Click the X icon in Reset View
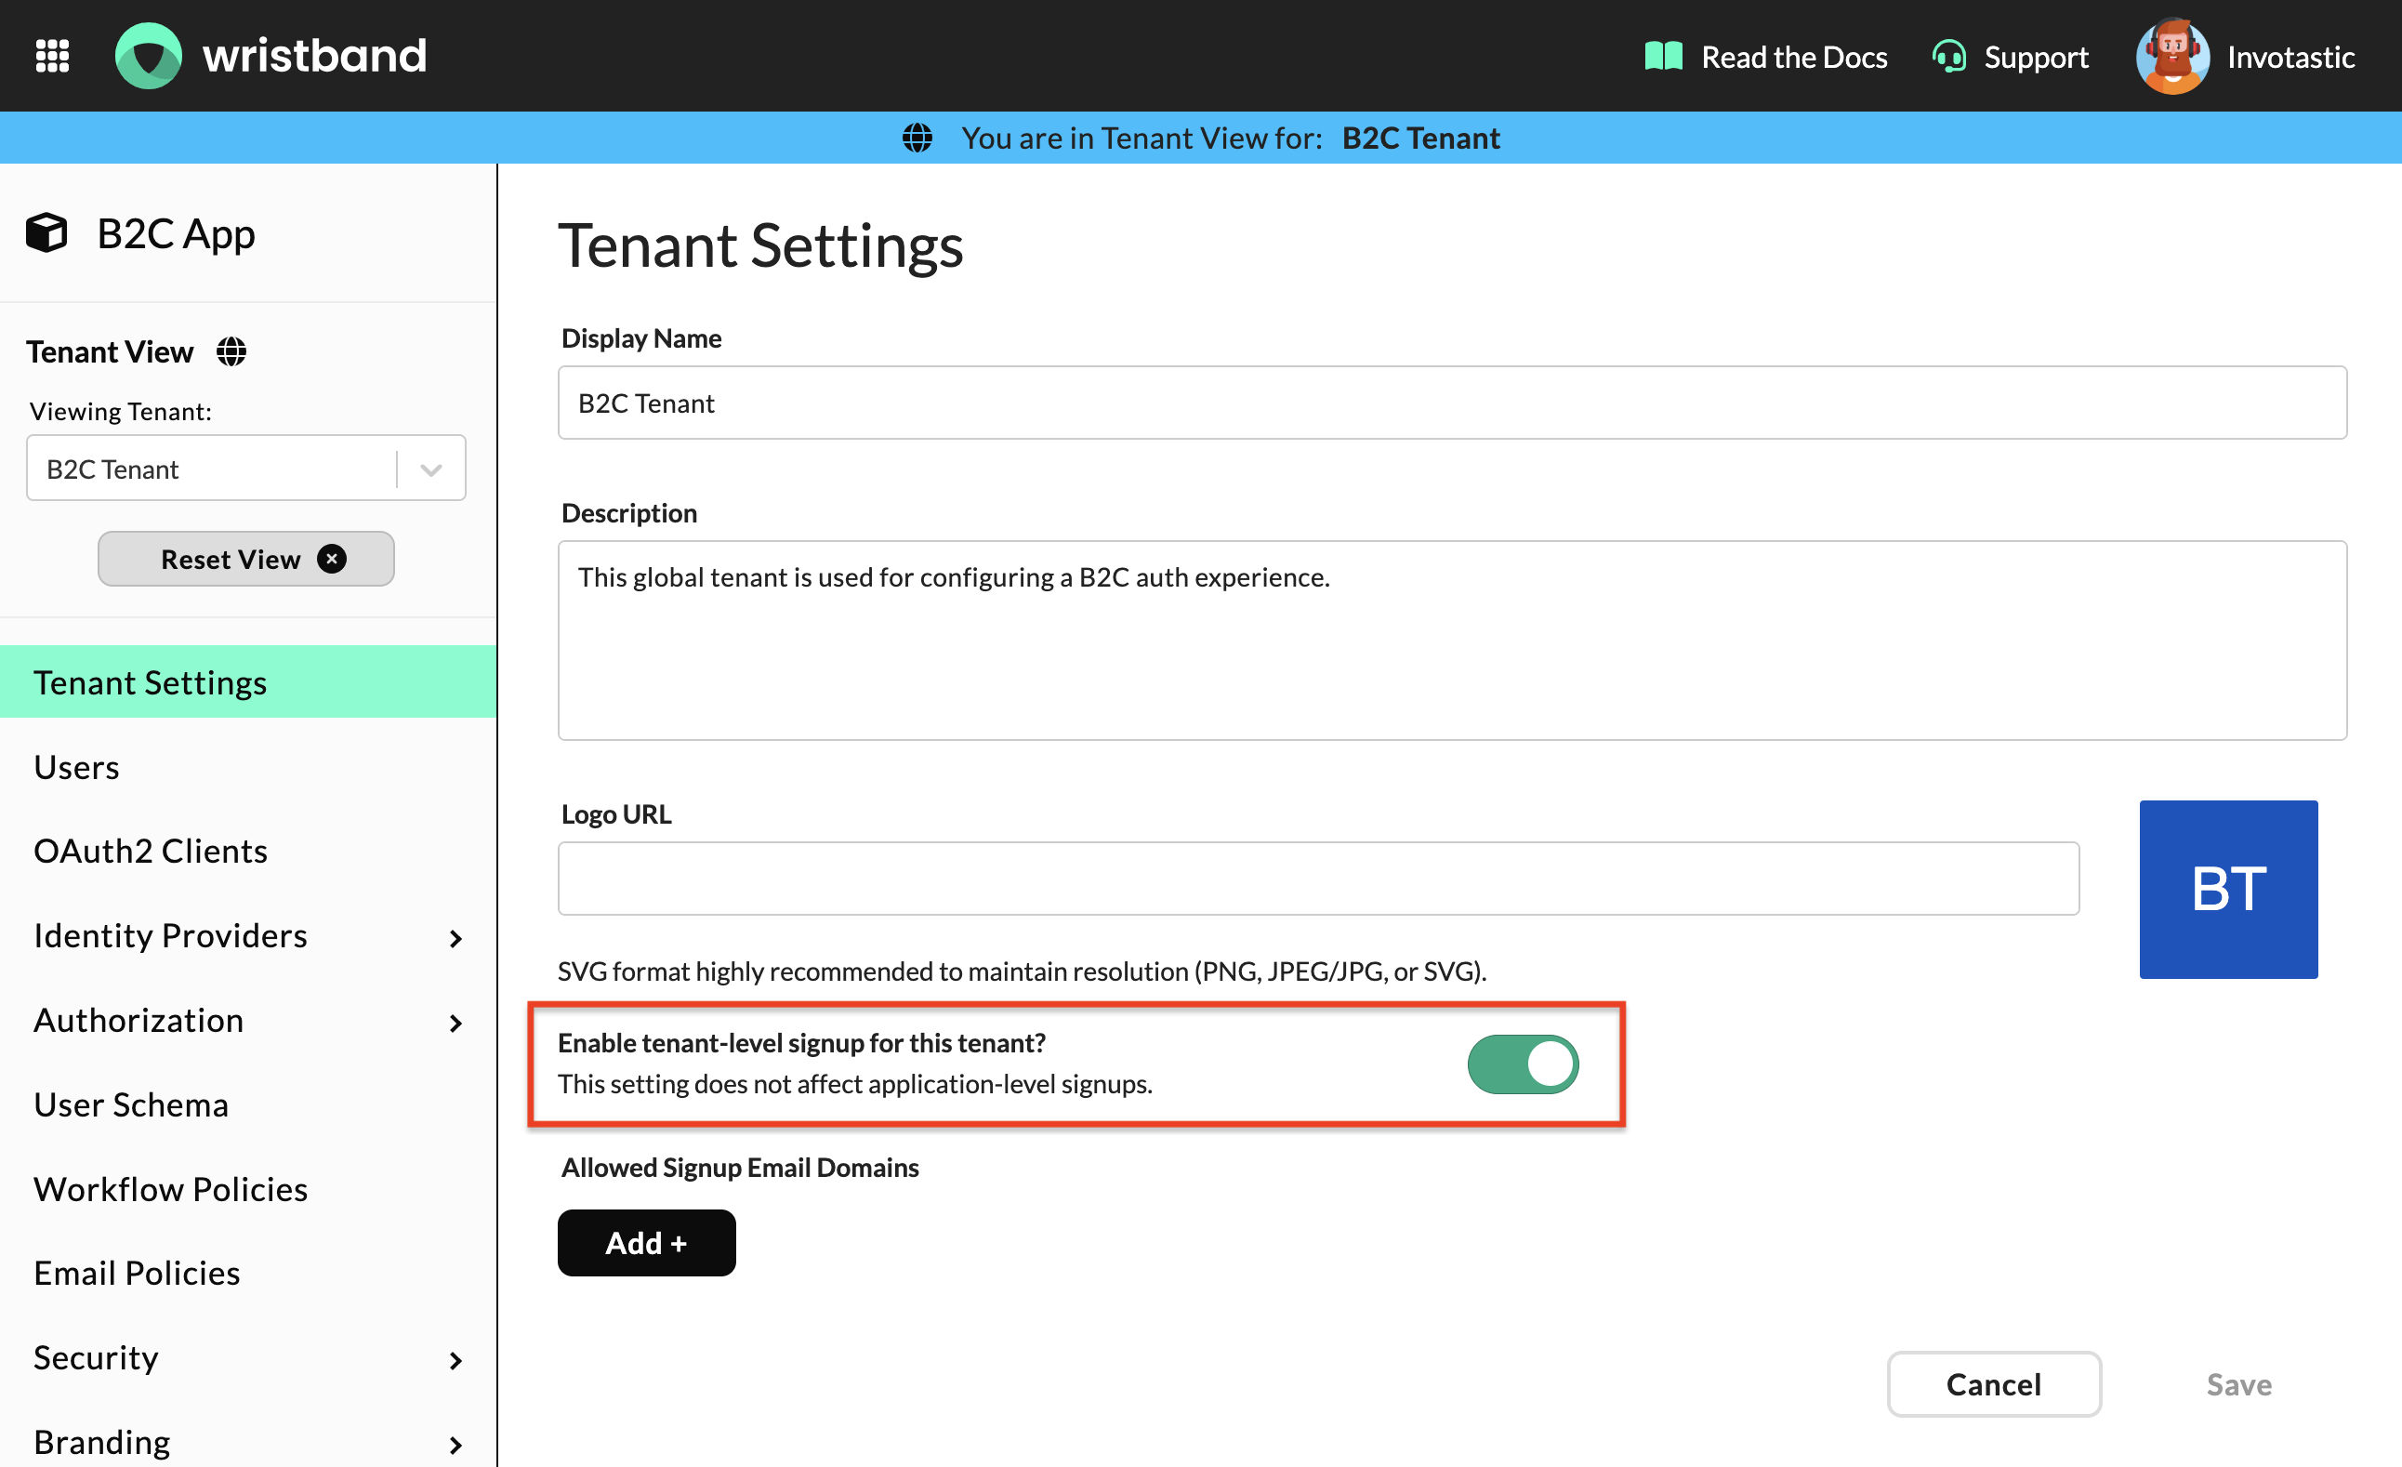The width and height of the screenshot is (2402, 1467). pyautogui.click(x=332, y=560)
